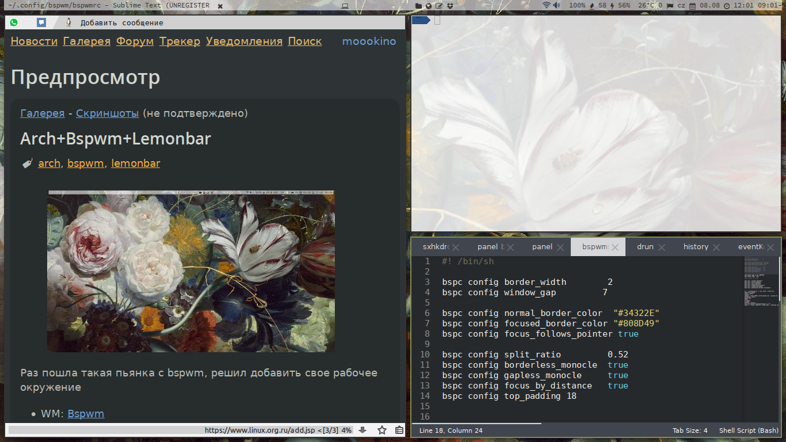Click the split_ratio value 0.52
The image size is (786, 442).
click(x=618, y=355)
